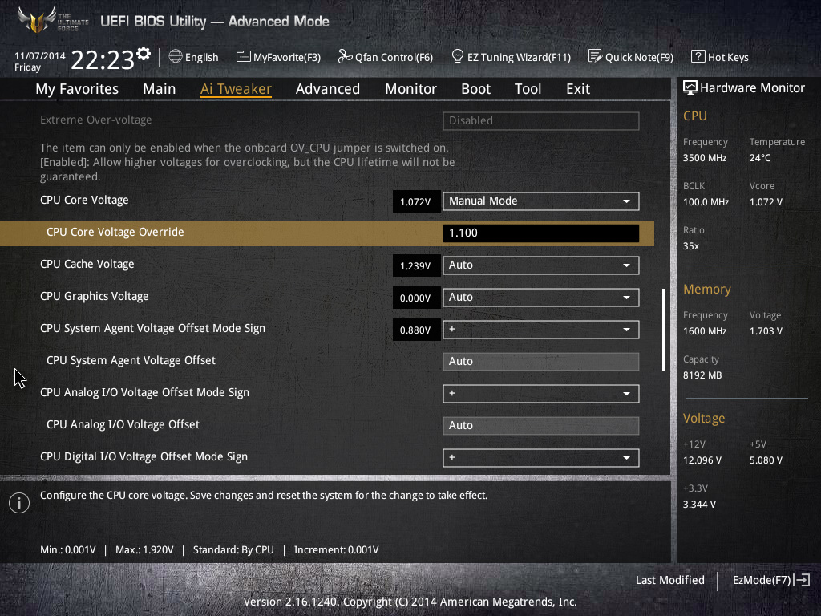The image size is (821, 616).
Task: Click the Last Modified button
Action: (669, 580)
